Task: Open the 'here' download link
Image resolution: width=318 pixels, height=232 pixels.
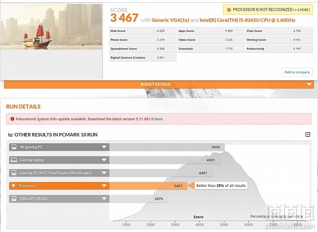Action: click(x=159, y=119)
